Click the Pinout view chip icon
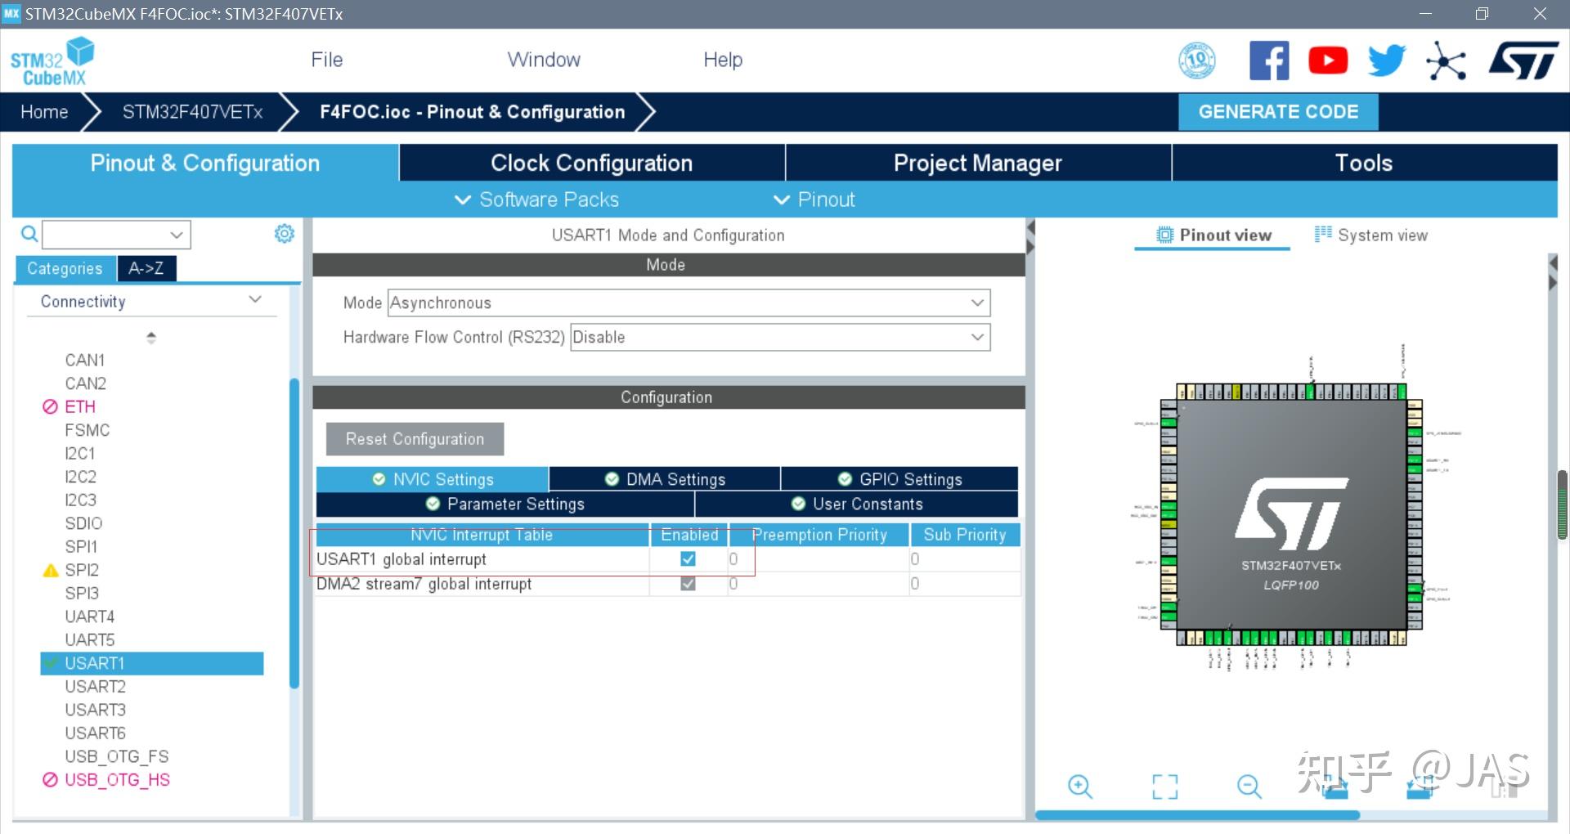This screenshot has height=834, width=1570. click(1164, 235)
